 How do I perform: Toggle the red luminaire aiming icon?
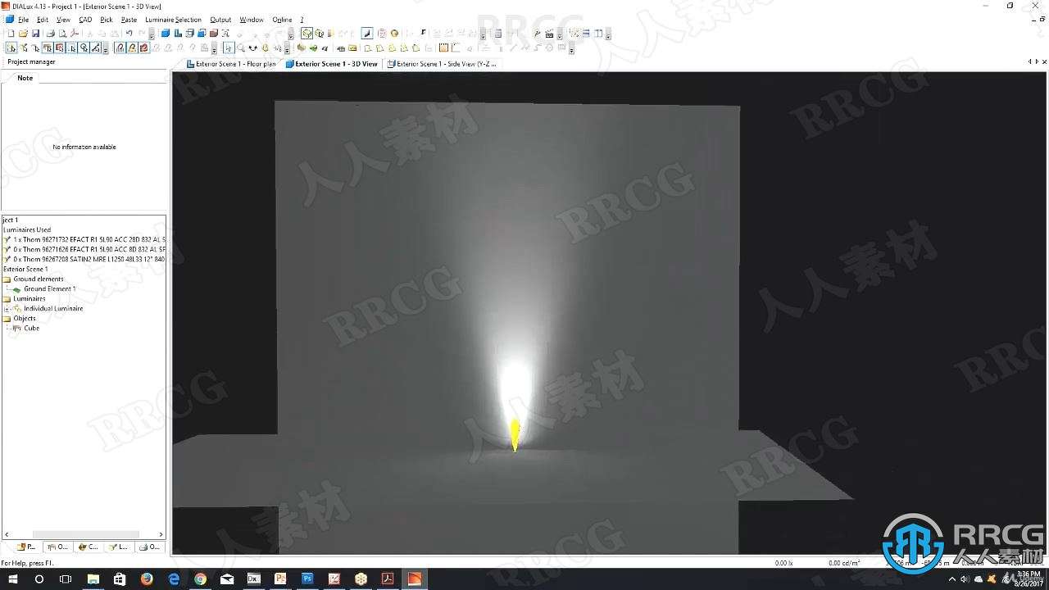(x=144, y=48)
